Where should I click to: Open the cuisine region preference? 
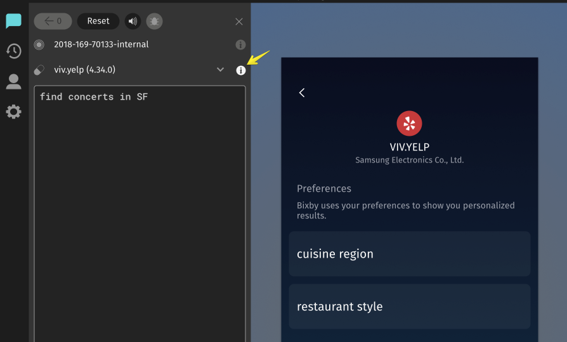click(x=410, y=254)
